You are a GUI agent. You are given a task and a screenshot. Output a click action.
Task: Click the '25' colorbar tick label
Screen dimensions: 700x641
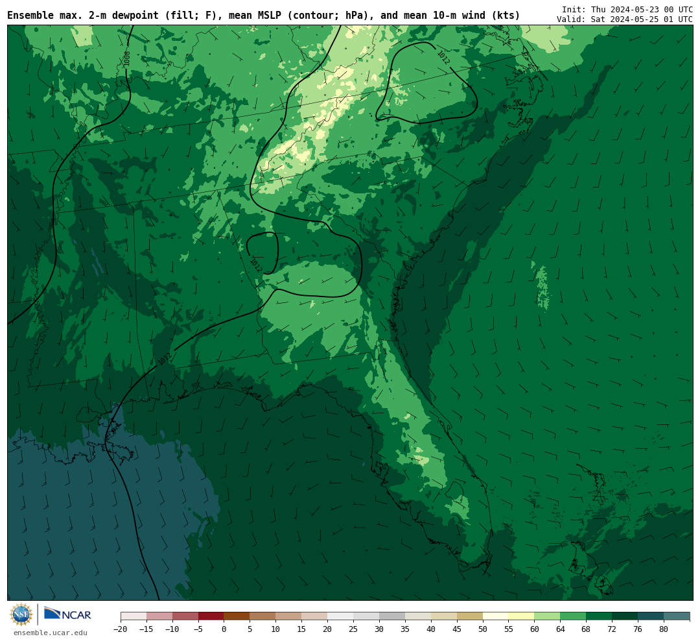point(353,629)
